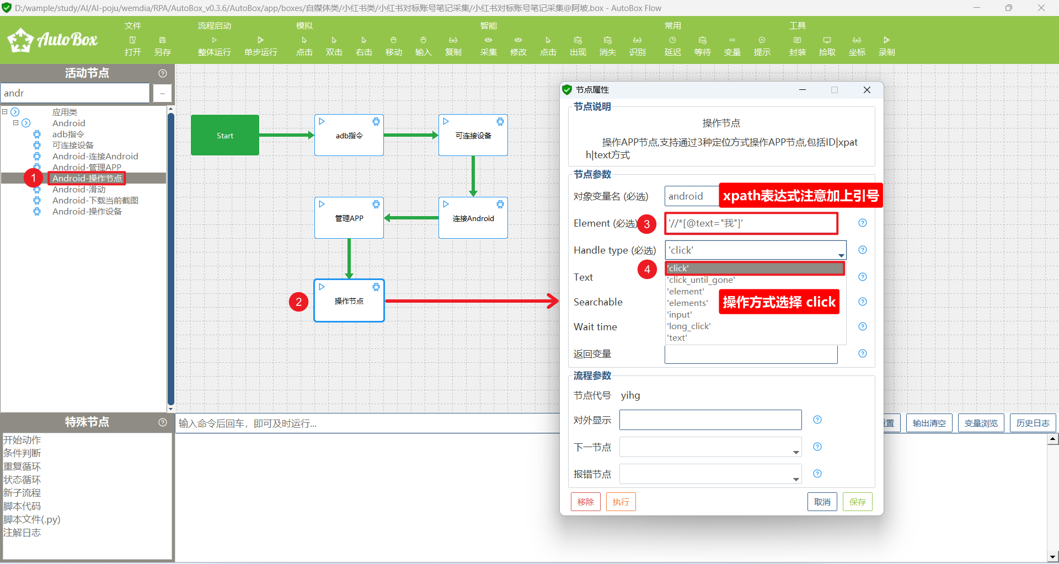The width and height of the screenshot is (1059, 564).
Task: Select Android-滑动 in the node tree
Action: 79,190
